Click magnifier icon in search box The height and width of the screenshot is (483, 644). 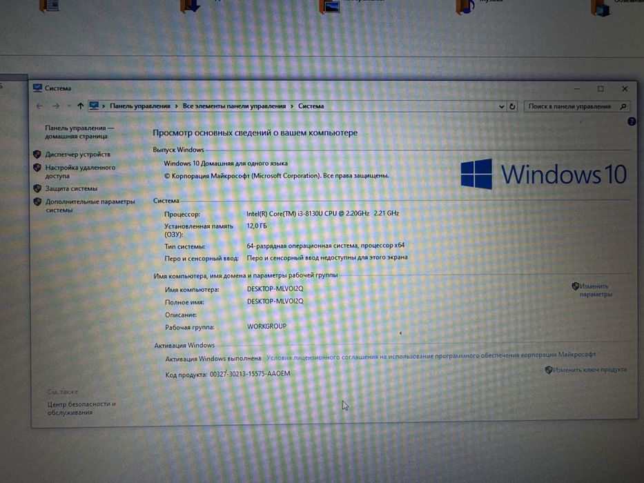(x=623, y=106)
